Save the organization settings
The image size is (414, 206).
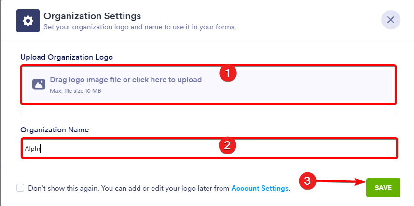tap(383, 188)
